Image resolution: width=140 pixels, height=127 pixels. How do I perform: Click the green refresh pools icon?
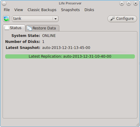tap(6, 19)
